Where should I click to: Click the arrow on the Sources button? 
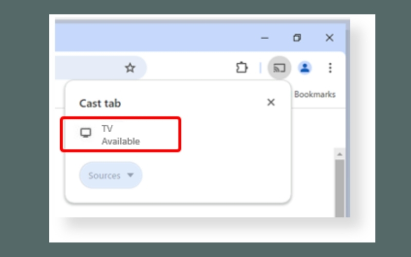130,175
